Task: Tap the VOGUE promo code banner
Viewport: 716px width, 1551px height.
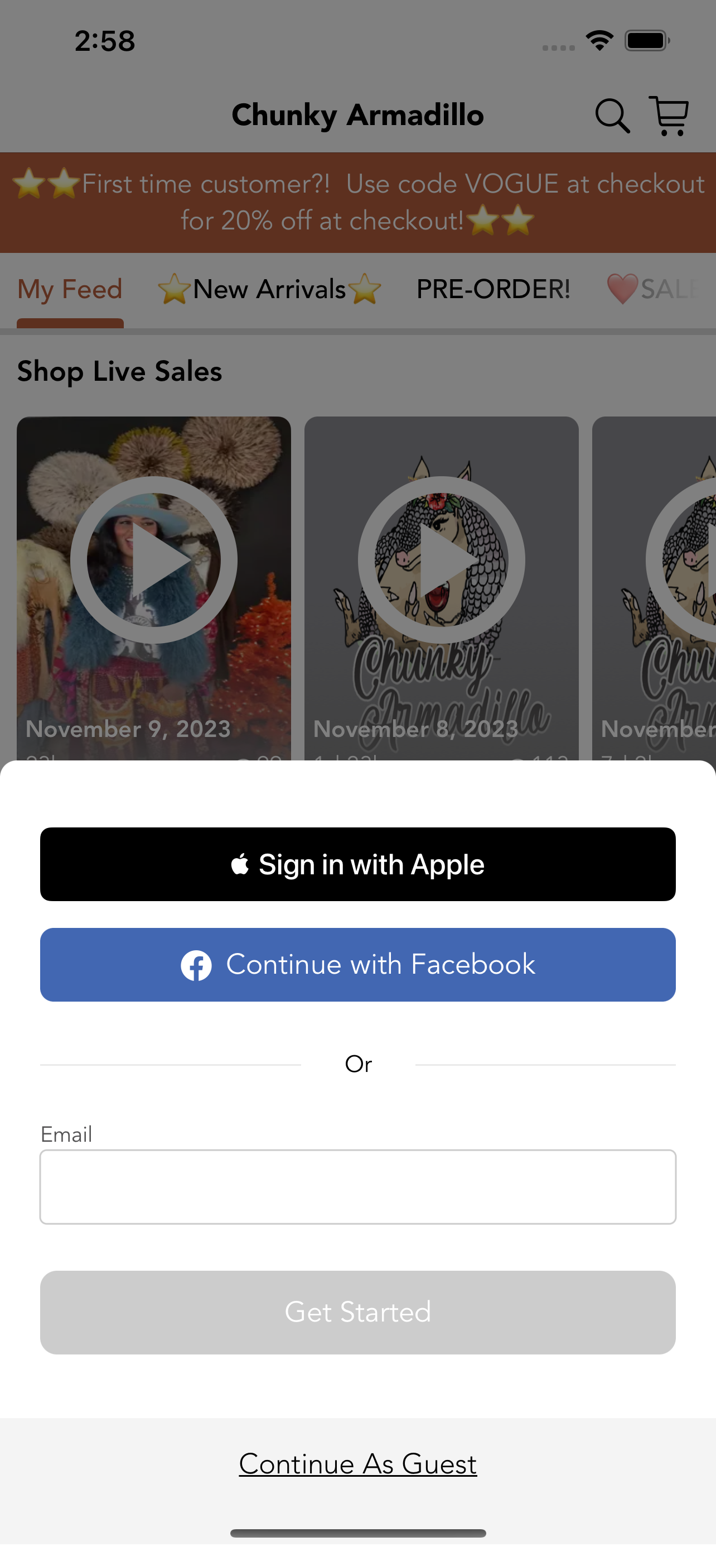Action: tap(357, 202)
